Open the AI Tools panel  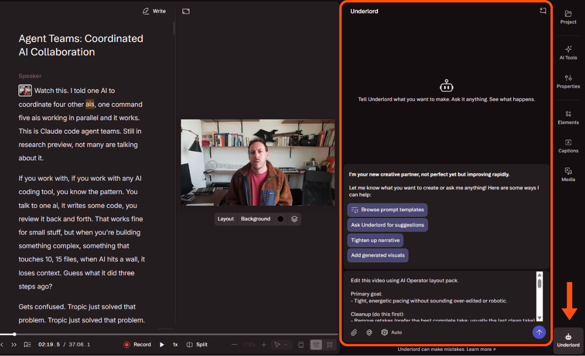pyautogui.click(x=568, y=53)
